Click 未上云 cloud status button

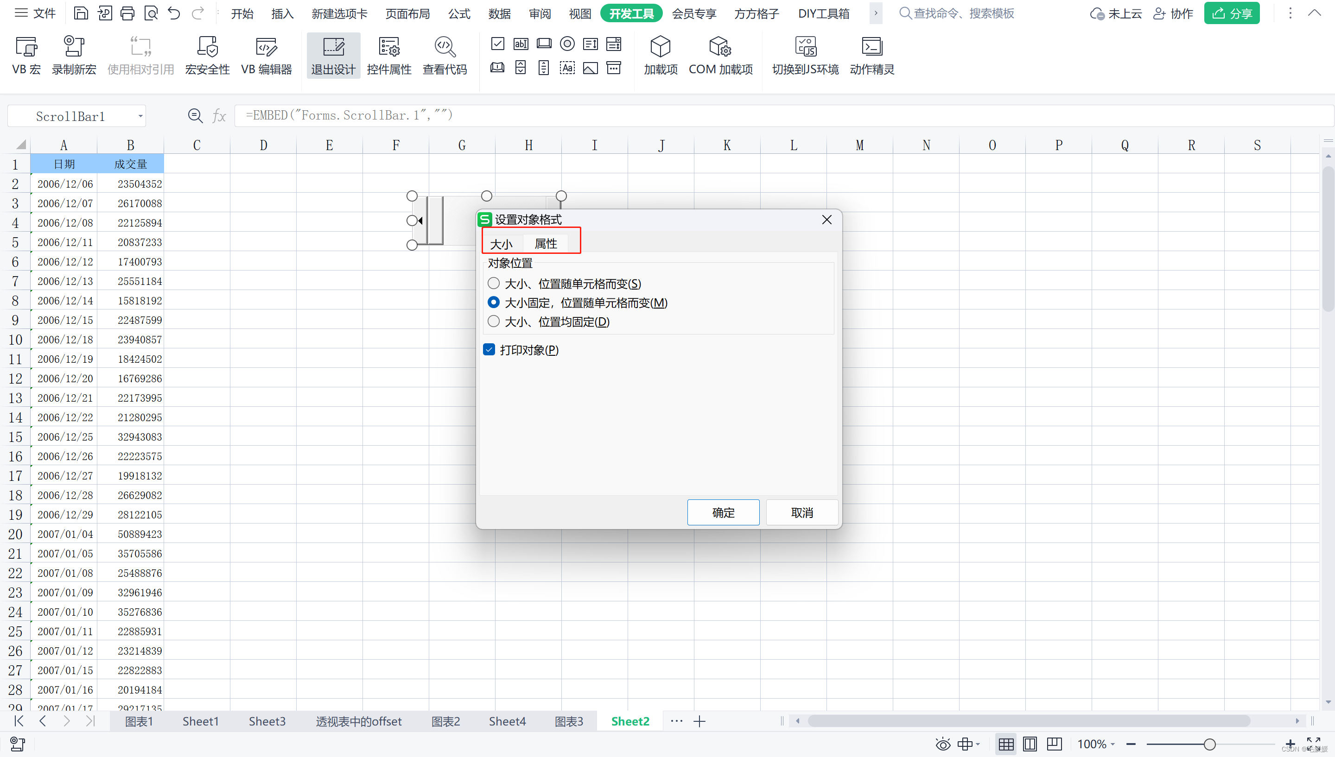[1116, 13]
